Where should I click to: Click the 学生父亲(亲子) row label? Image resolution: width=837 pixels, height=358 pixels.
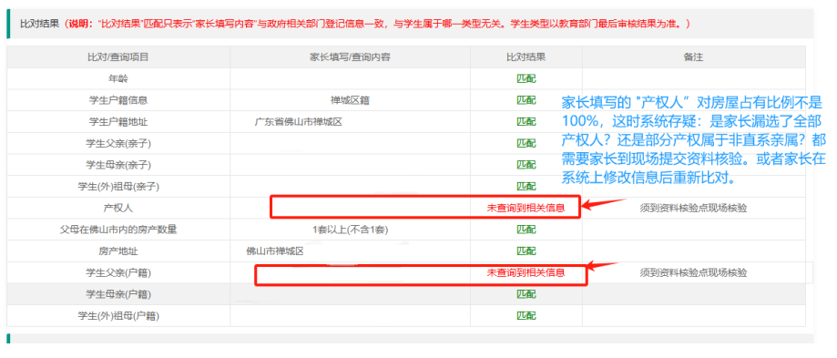point(118,144)
